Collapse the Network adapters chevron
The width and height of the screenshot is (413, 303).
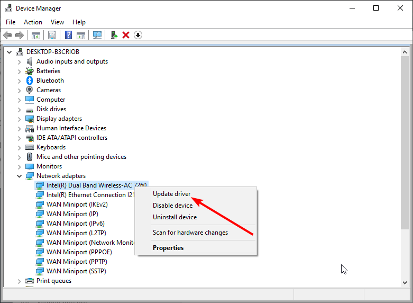click(x=19, y=176)
